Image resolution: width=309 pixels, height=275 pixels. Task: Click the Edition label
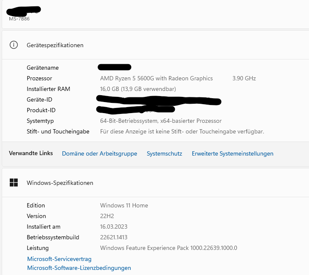(x=36, y=205)
